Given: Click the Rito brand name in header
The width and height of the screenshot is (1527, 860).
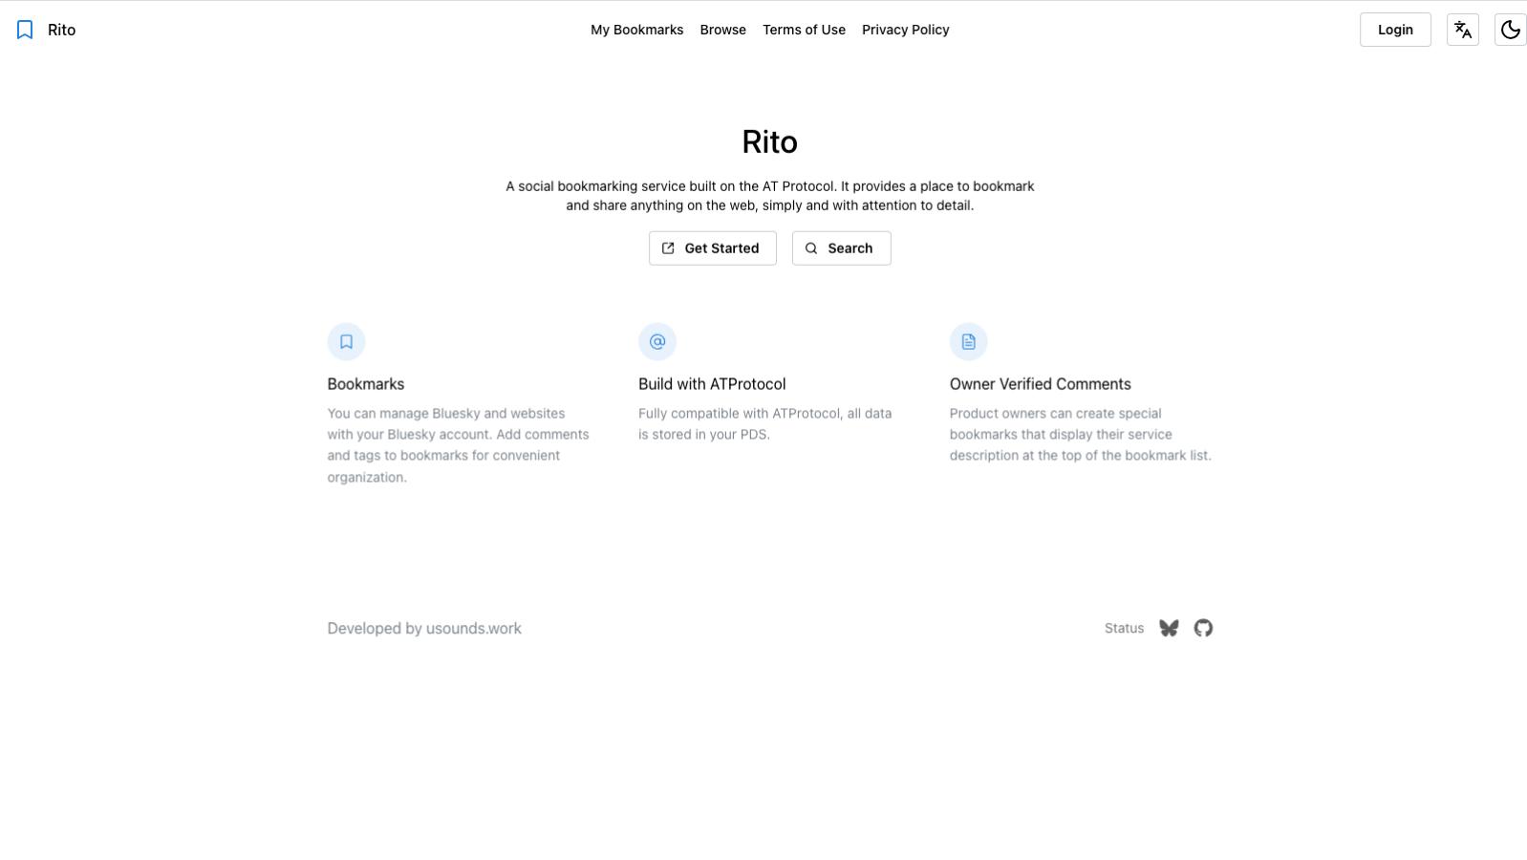Looking at the screenshot, I should 62,30.
